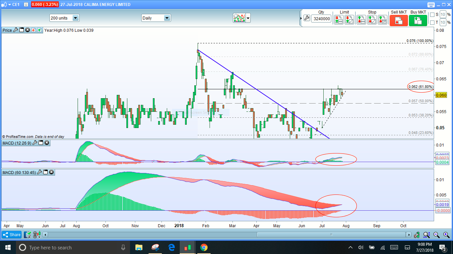Click the second Limit order icon
Viewport: 453px width, 254px height.
pos(349,20)
